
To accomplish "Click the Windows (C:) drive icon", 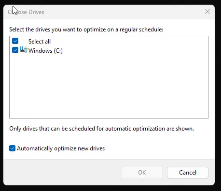I will [24, 50].
